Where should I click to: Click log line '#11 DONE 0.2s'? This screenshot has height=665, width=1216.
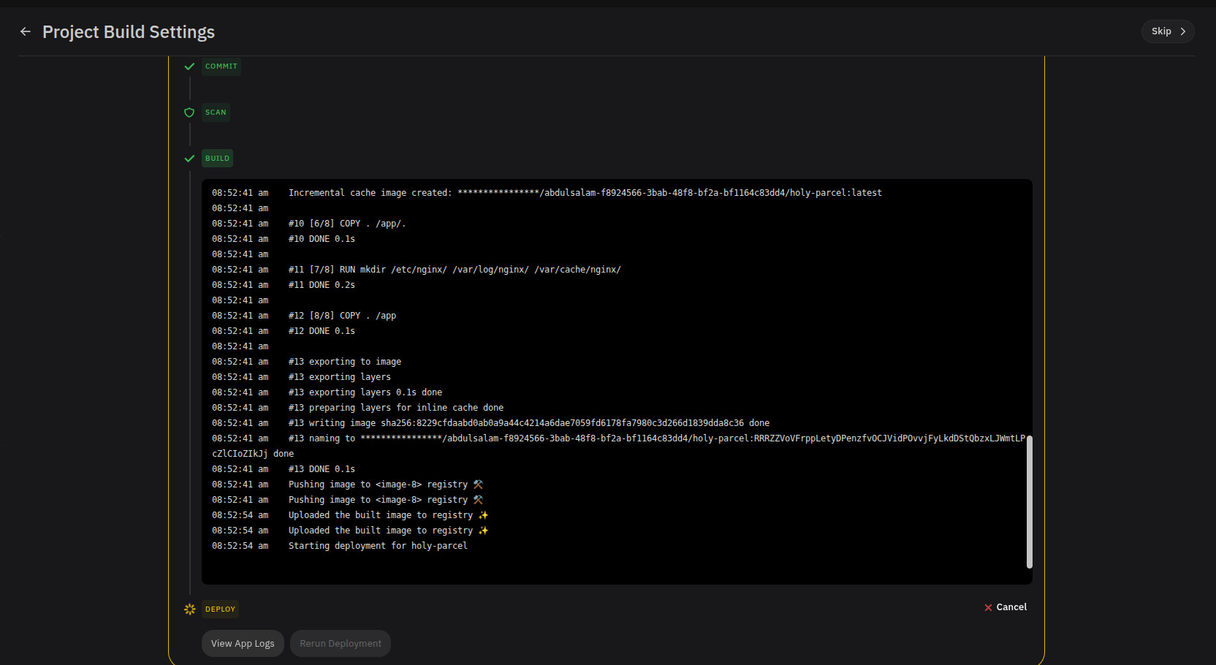[x=322, y=285]
